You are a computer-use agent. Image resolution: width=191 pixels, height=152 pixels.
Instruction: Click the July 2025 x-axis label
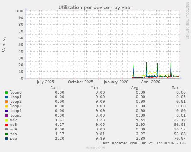(45, 82)
